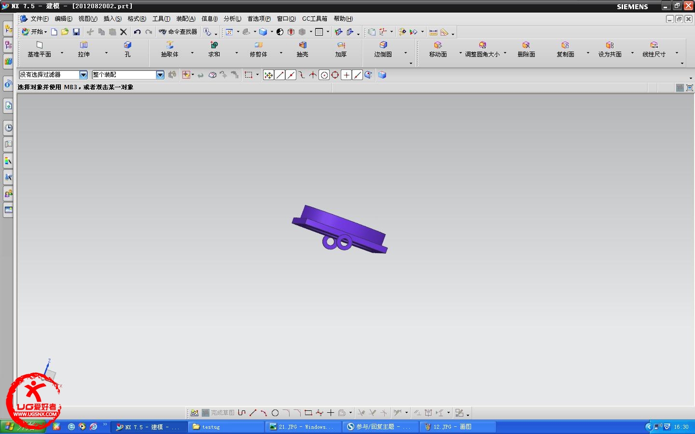Select the 线性尺寸 (linear dimension) tool
The image size is (695, 434).
pos(654,50)
